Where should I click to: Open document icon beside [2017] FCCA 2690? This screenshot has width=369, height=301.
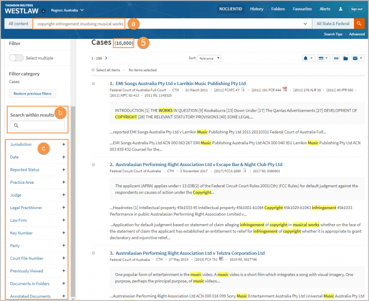[245, 170]
